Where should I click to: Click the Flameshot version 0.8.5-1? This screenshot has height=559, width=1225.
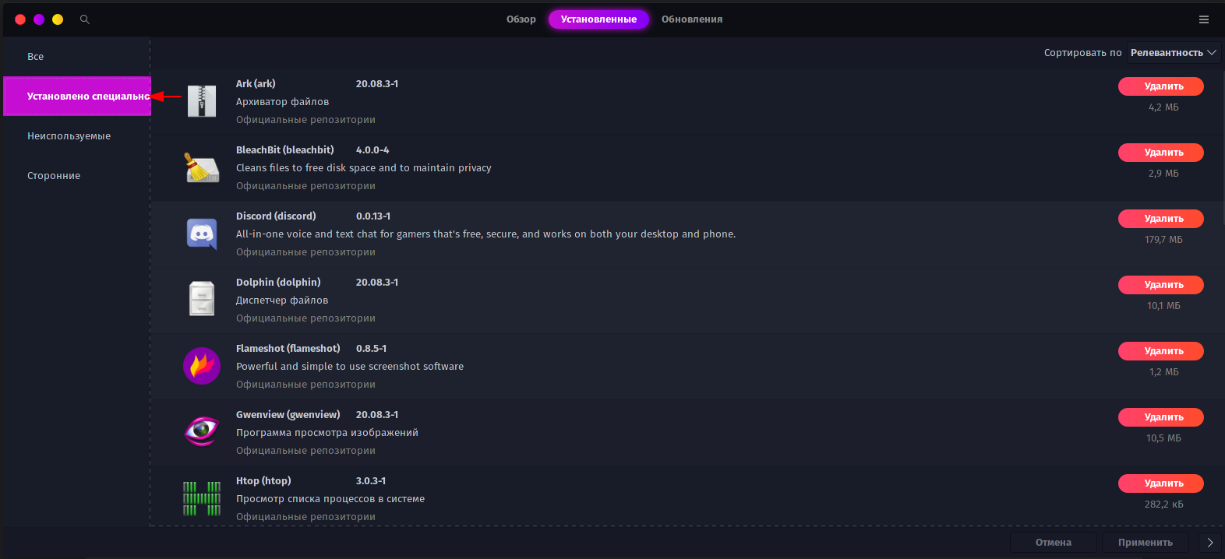pyautogui.click(x=371, y=349)
